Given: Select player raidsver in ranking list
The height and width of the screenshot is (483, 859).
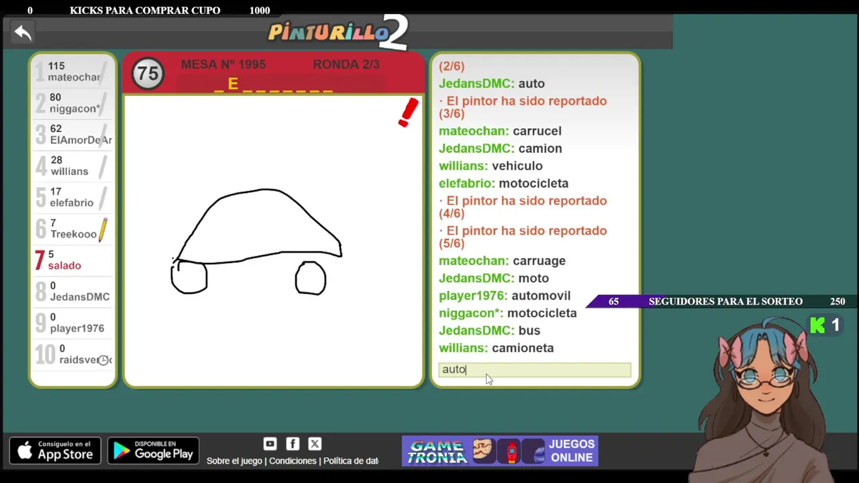Looking at the screenshot, I should pyautogui.click(x=72, y=354).
